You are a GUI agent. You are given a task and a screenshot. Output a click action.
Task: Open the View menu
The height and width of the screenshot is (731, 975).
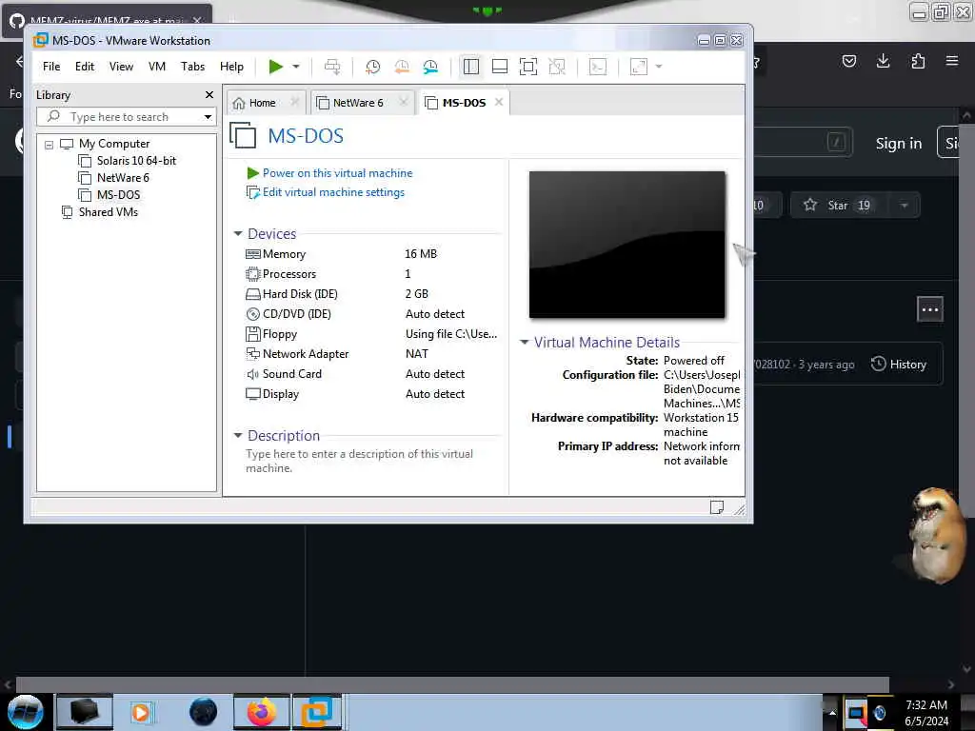[x=121, y=67]
